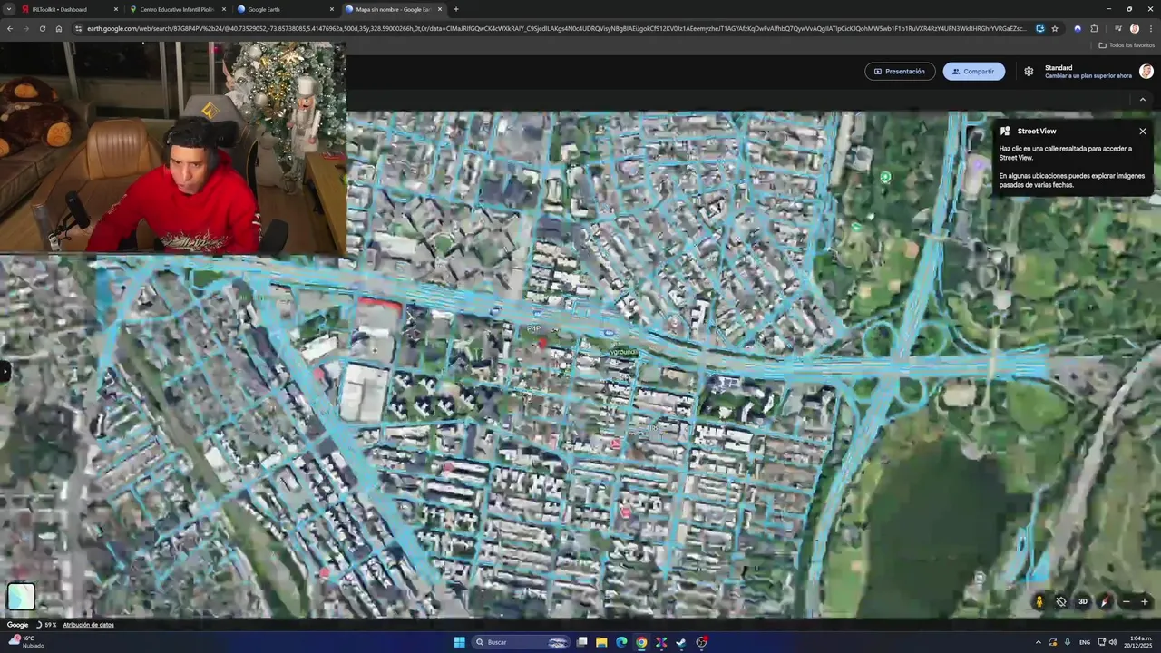Image resolution: width=1161 pixels, height=653 pixels.
Task: Click the install app icon in address bar
Action: [x=1040, y=28]
